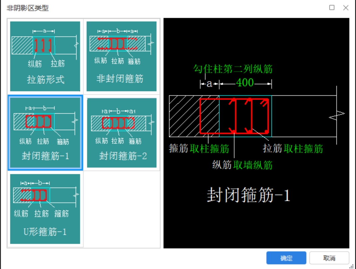
Task: Select the 封闭箍筋-1 type thumbnail
Action: click(45, 133)
